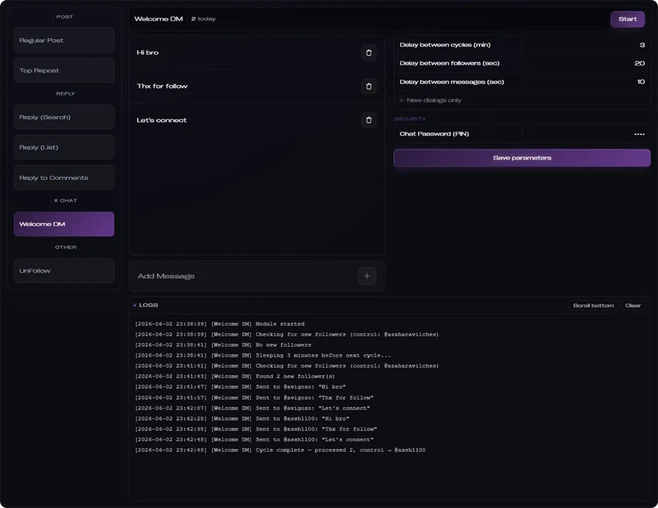This screenshot has width=658, height=508.
Task: Select the "Hi bro" message text
Action: 148,53
